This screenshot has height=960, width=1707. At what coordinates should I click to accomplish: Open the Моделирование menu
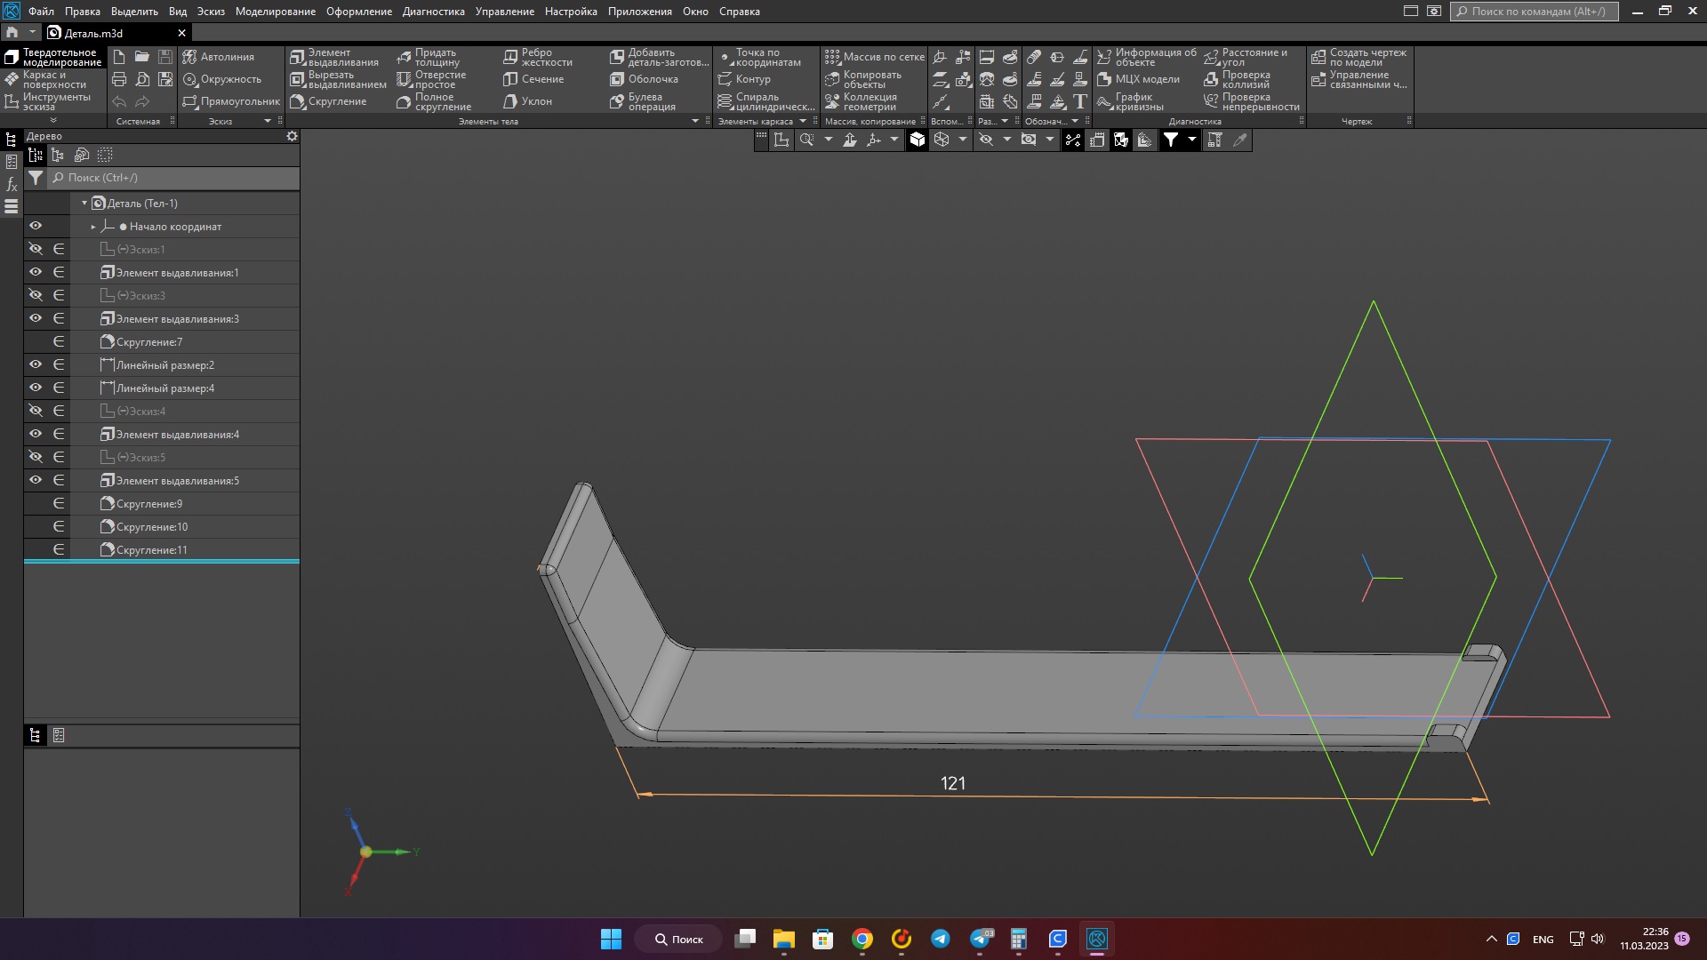click(275, 12)
